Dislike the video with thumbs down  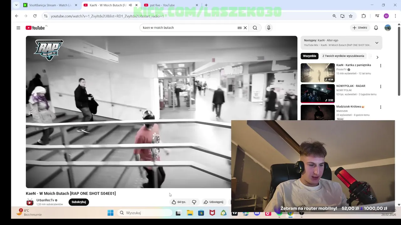(x=194, y=202)
